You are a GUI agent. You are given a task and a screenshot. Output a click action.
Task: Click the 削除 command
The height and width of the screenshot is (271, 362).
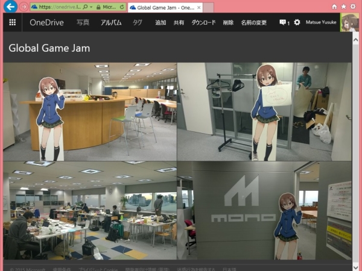point(228,23)
